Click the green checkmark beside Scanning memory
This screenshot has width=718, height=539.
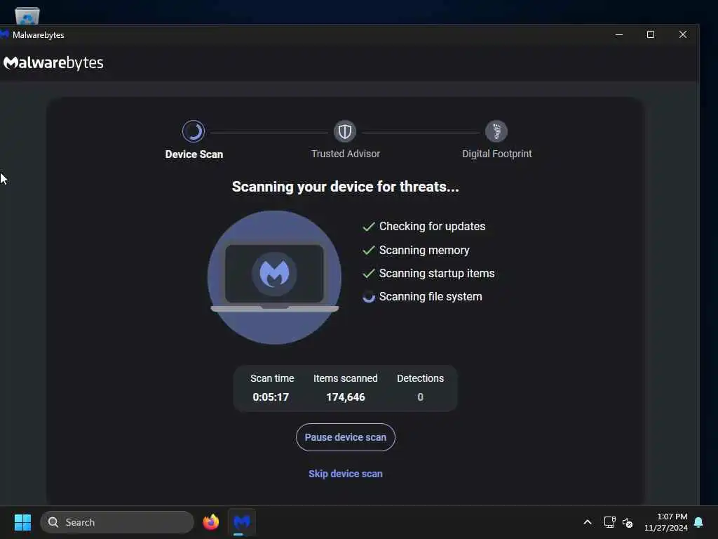coord(369,251)
